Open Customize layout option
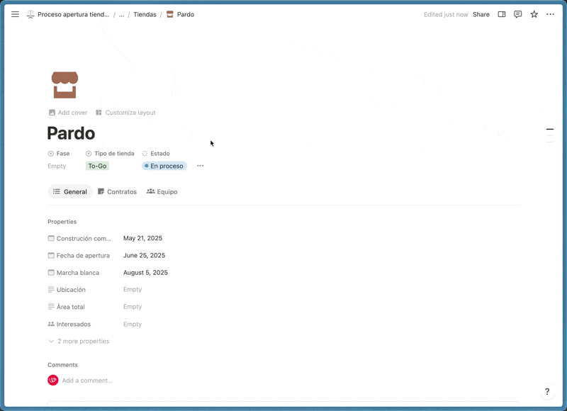This screenshot has height=411, width=567. click(x=125, y=113)
